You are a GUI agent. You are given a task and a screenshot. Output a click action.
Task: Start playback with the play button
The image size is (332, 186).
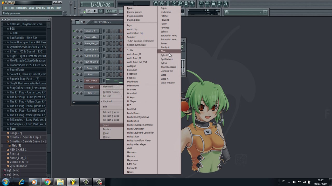pyautogui.click(x=89, y=11)
